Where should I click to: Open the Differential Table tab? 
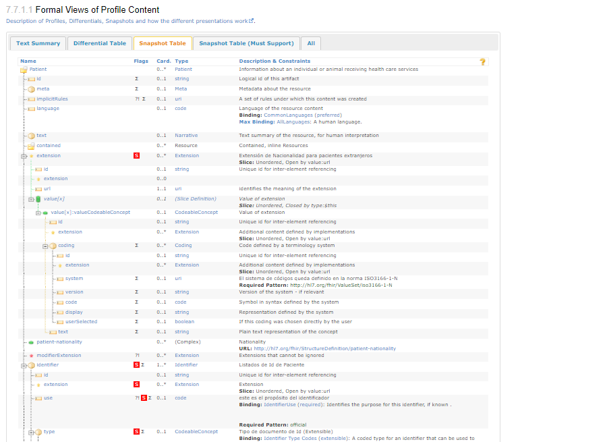point(100,43)
